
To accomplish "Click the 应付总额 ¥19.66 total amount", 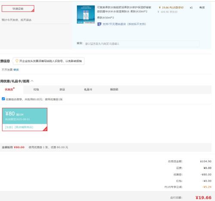I will pyautogui.click(x=203, y=198).
